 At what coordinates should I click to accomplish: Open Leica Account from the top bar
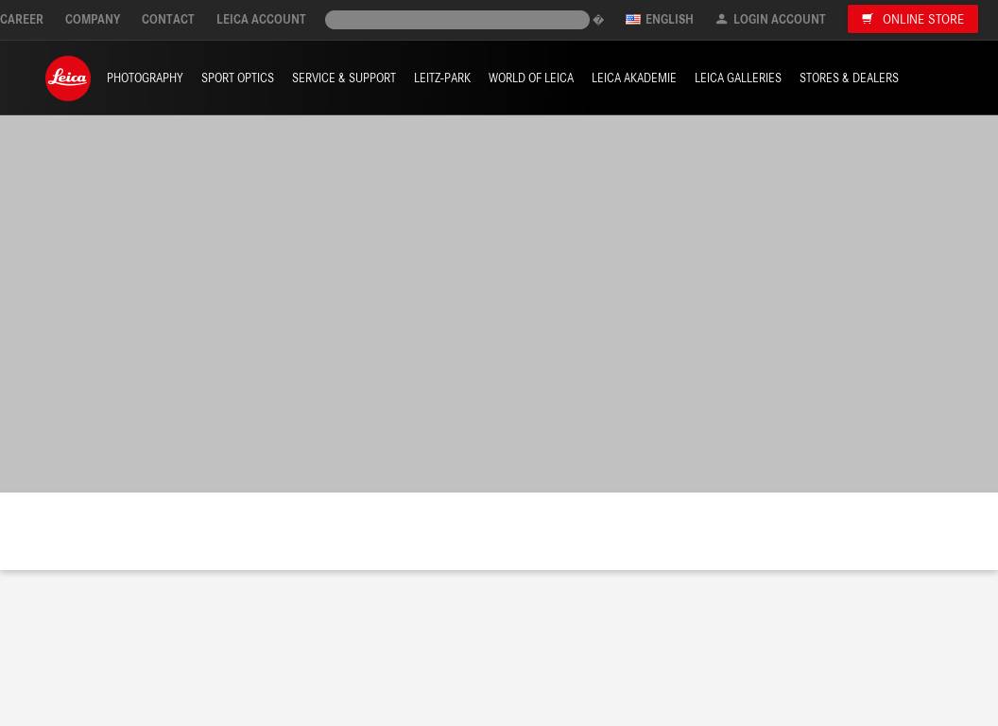(x=261, y=19)
